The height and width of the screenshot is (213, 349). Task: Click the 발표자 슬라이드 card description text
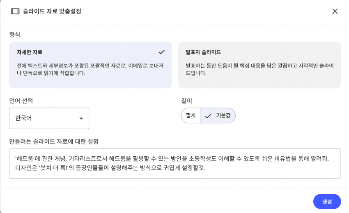pos(259,69)
